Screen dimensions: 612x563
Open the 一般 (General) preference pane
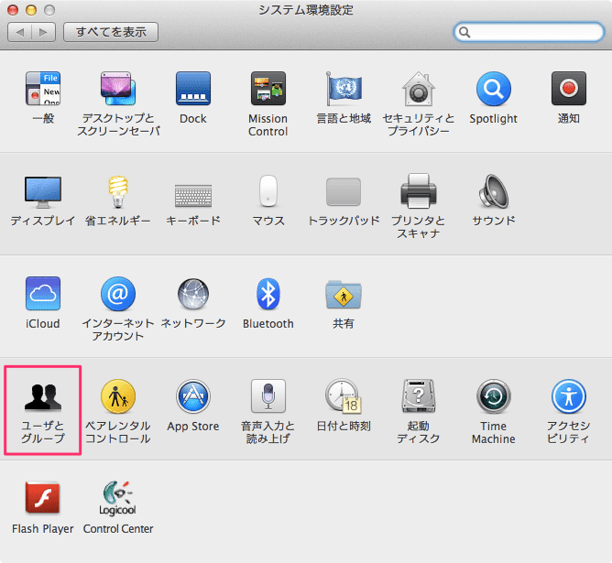point(43,89)
